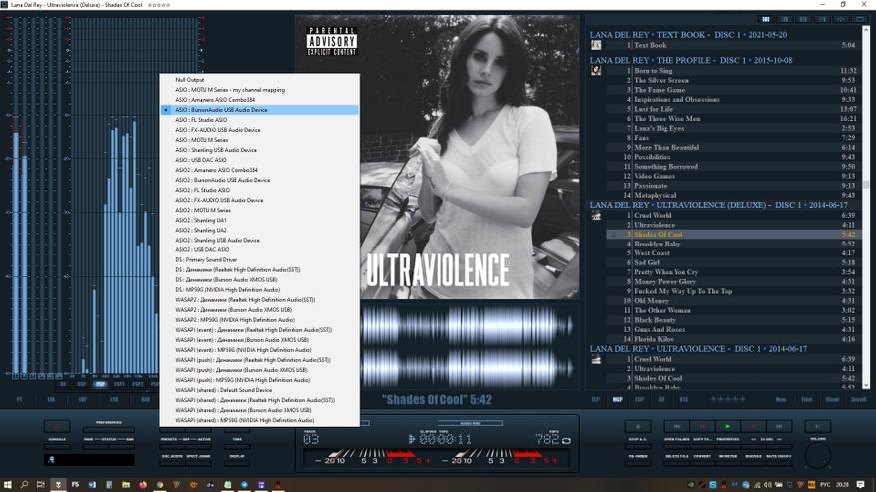Screen dimensions: 876x492
Task: Open Task View on the taskbar
Action: tap(40, 484)
